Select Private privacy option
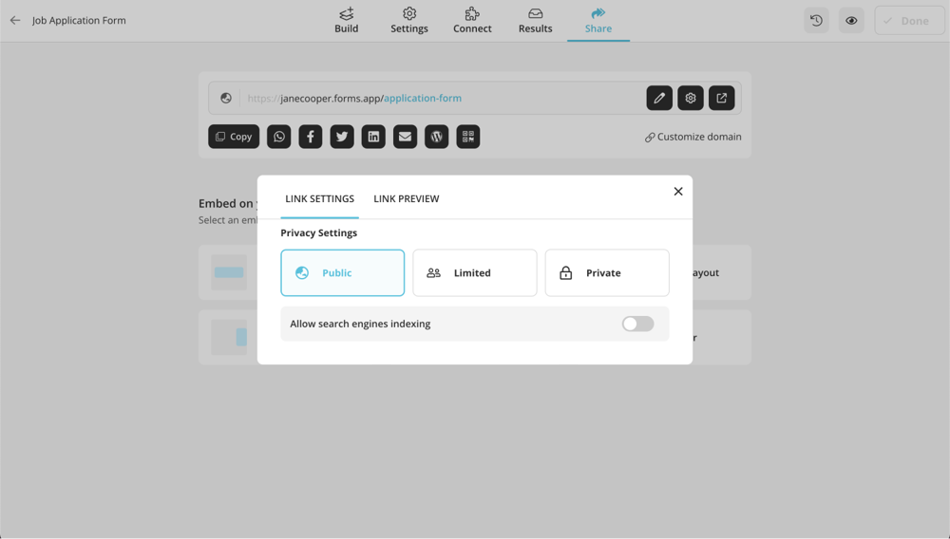Viewport: 950px width, 539px height. point(607,273)
